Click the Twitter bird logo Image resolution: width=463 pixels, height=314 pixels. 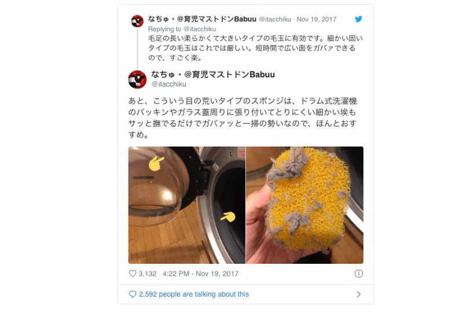coord(358,19)
